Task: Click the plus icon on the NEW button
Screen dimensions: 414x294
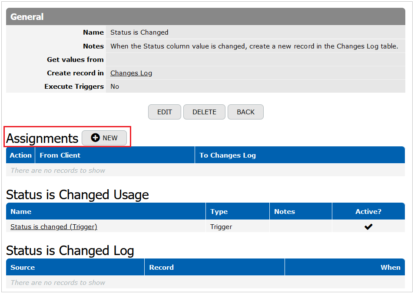Action: pos(95,138)
